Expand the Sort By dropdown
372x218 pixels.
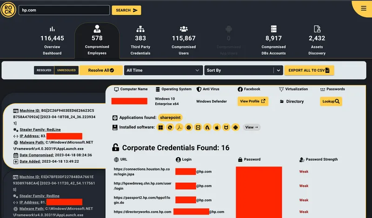(244, 71)
